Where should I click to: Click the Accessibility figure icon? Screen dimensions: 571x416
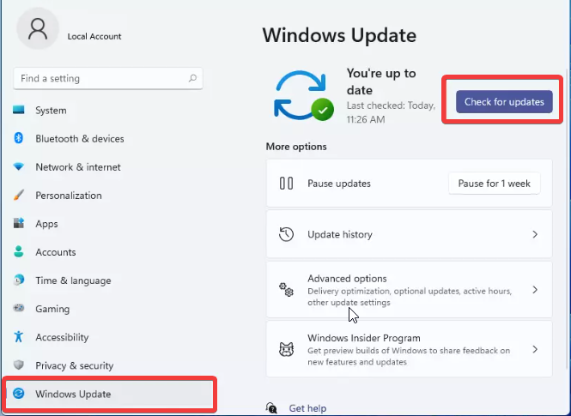coord(19,337)
